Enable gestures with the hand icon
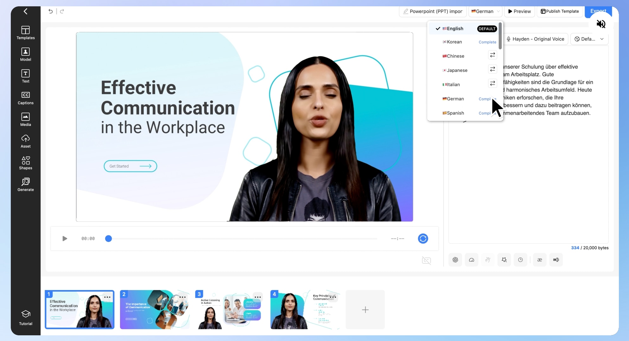This screenshot has width=629, height=341. pyautogui.click(x=488, y=260)
